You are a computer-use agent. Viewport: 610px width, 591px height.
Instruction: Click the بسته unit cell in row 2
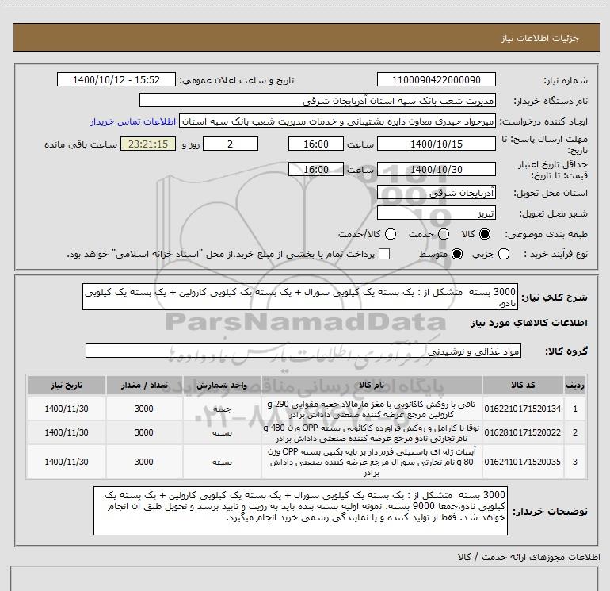click(x=222, y=433)
